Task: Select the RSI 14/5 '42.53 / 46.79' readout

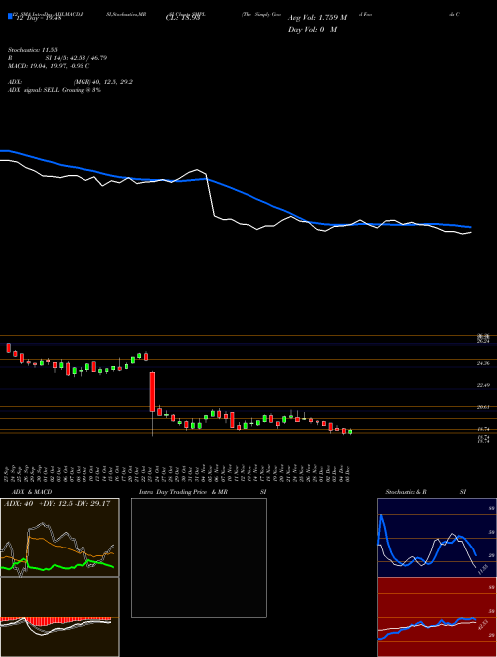Action: (x=86, y=58)
